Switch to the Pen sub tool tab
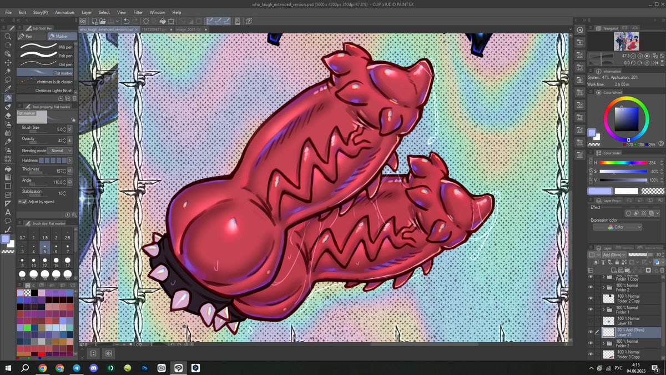The image size is (666, 375). [32, 36]
